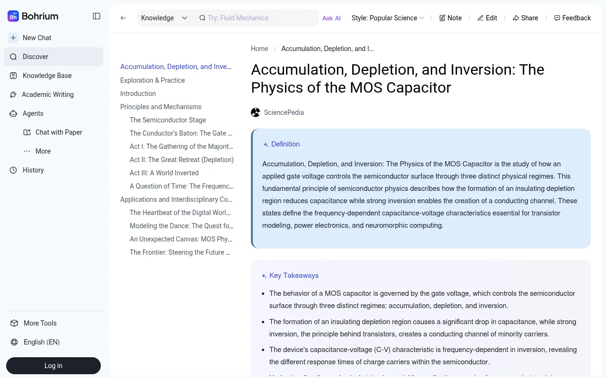
Task: Open chat History
Action: (x=53, y=170)
